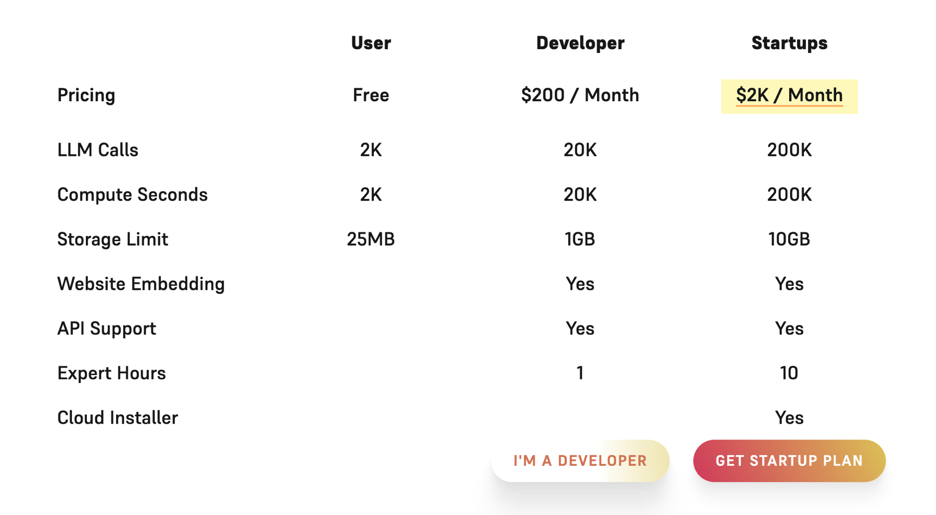
Task: Click the Pricing row label
Action: pos(86,95)
